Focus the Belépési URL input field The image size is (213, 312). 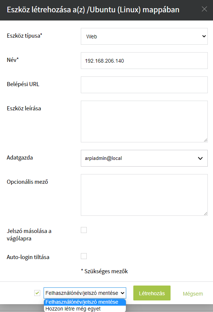click(x=144, y=85)
